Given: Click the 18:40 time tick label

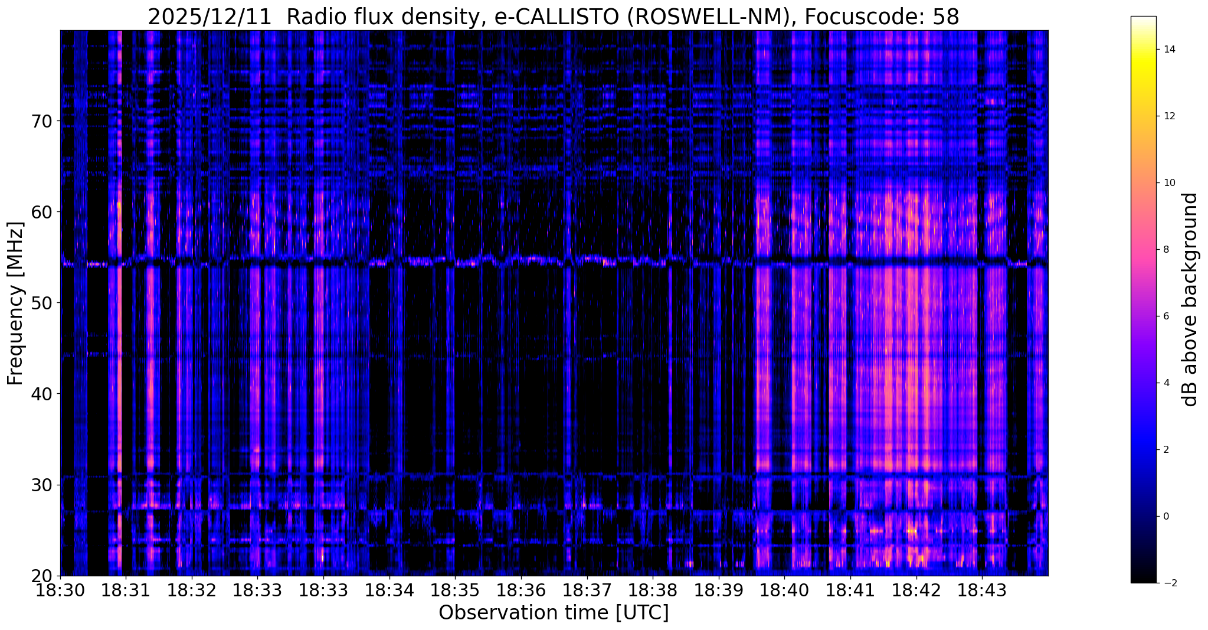Looking at the screenshot, I should [784, 590].
